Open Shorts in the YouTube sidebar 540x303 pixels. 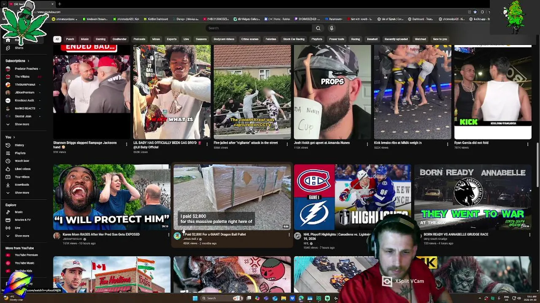(19, 48)
